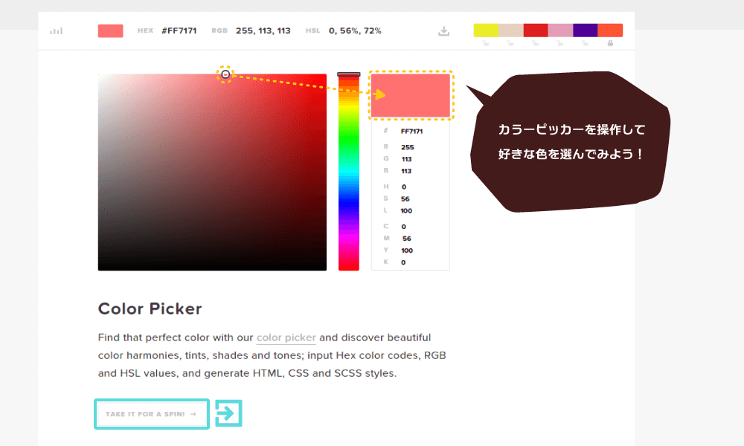Screen dimensions: 744x446
Task: Toggle the lock under the beige swatch
Action: 510,43
